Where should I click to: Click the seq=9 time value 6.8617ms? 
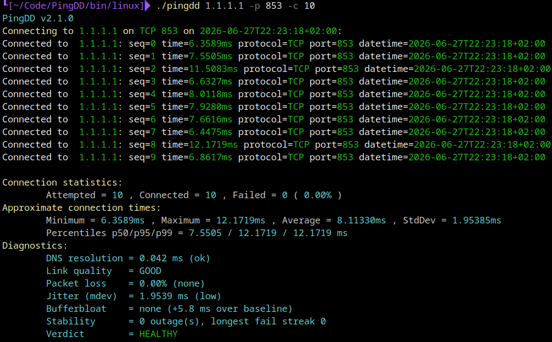211,158
